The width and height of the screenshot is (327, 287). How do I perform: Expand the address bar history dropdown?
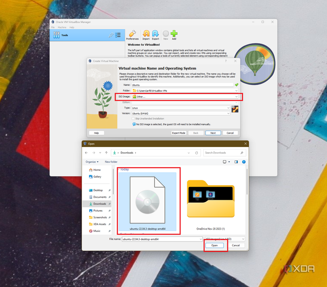tap(189, 153)
